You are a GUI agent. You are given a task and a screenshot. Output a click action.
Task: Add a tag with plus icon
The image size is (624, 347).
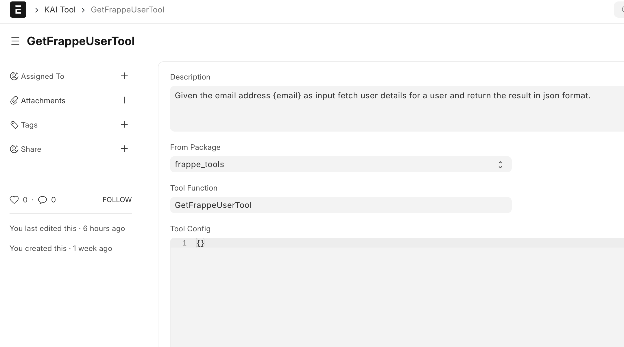(124, 125)
